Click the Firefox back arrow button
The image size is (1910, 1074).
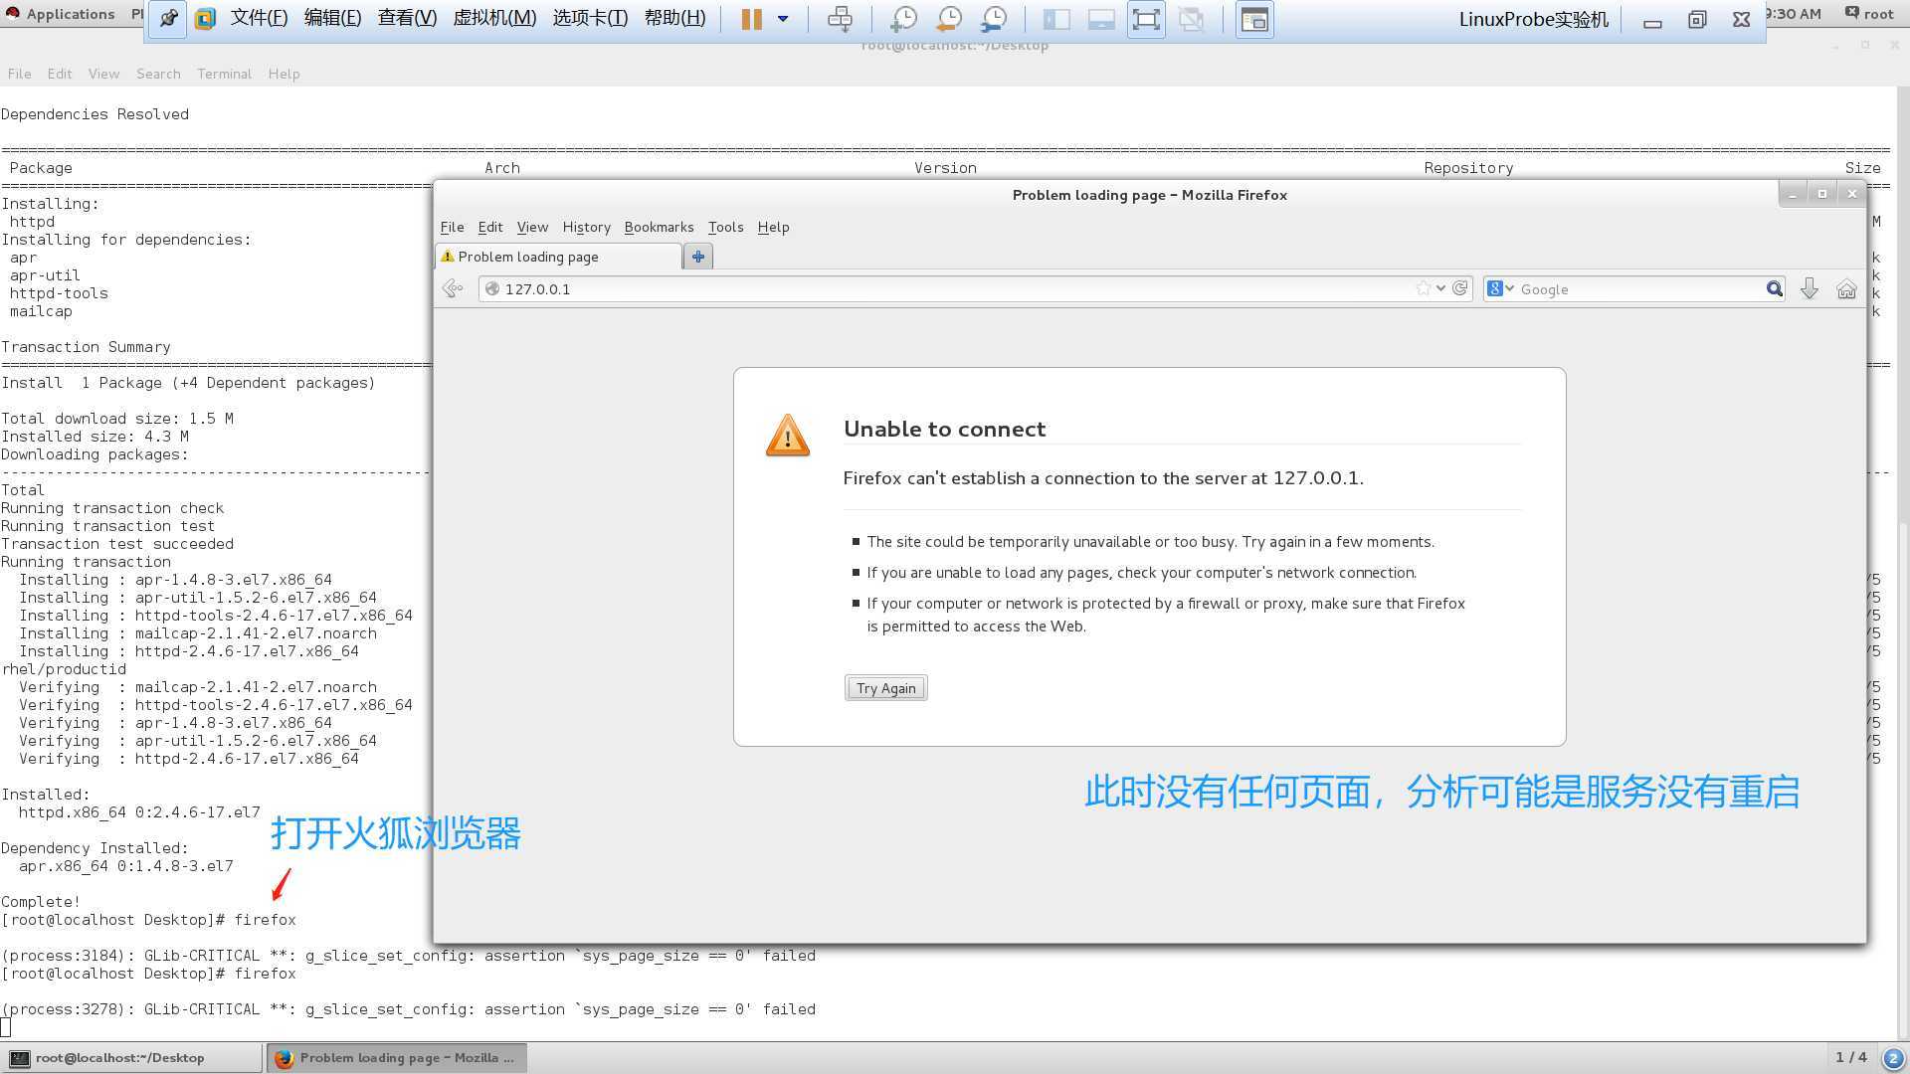453,288
